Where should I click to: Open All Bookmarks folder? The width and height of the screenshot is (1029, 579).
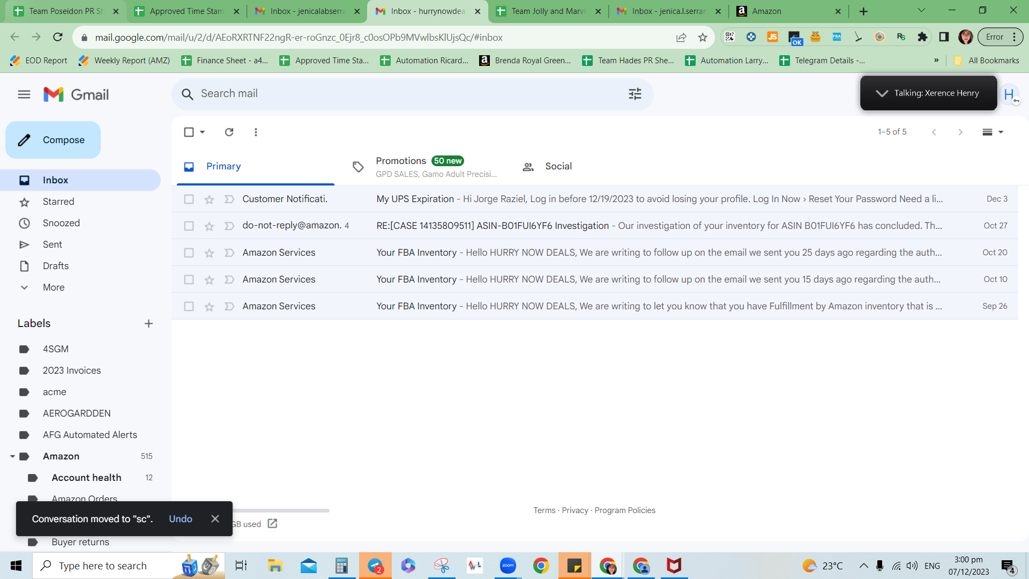[x=987, y=61]
